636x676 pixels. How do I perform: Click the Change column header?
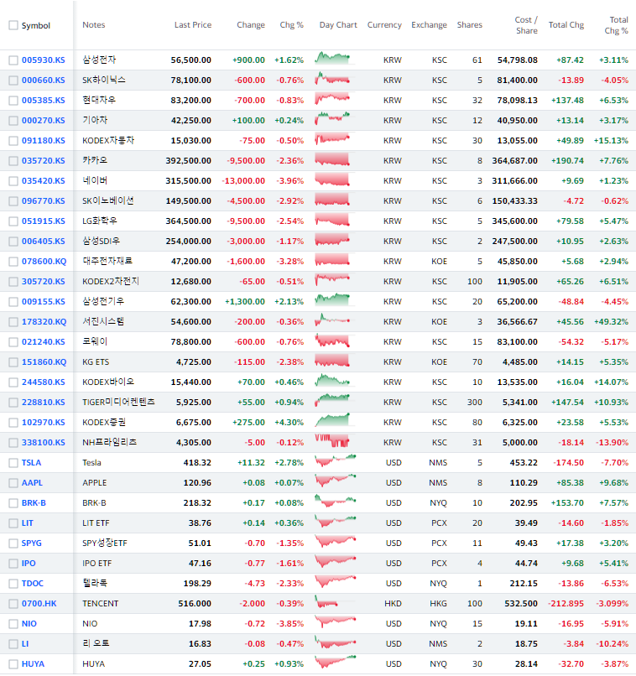[x=251, y=25]
